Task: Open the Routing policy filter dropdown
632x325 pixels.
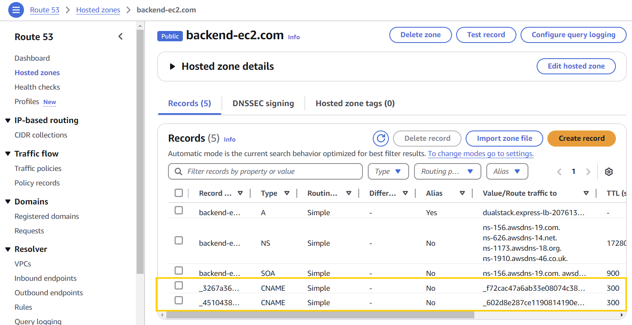Action: tap(447, 171)
